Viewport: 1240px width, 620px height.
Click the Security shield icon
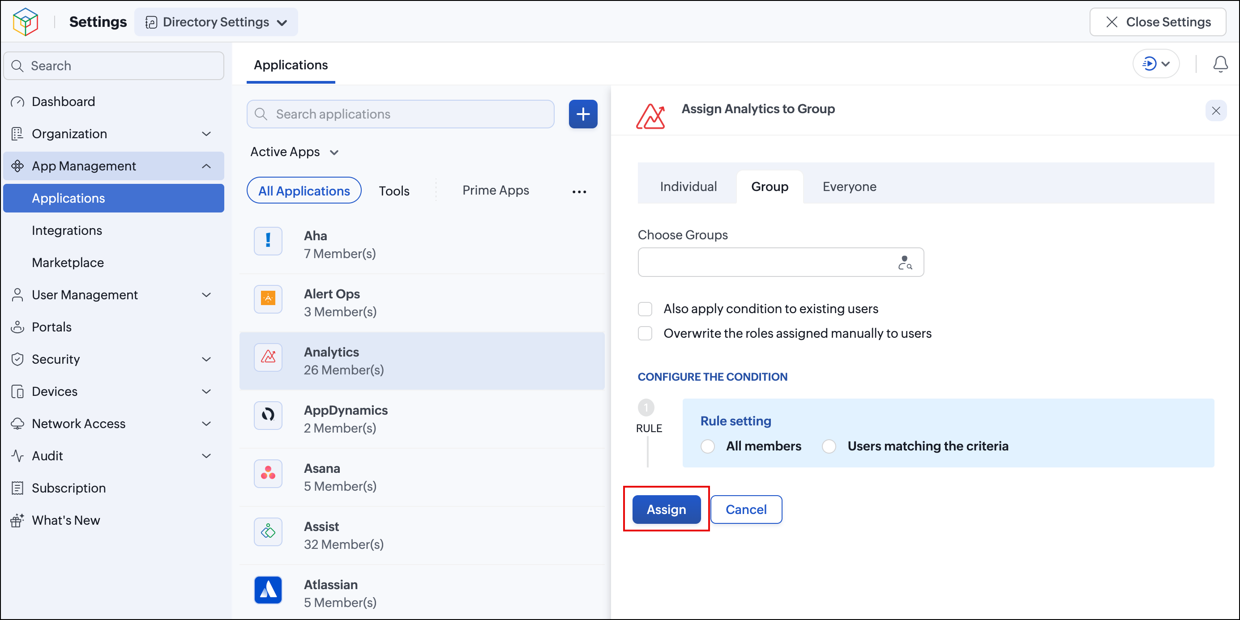tap(17, 359)
